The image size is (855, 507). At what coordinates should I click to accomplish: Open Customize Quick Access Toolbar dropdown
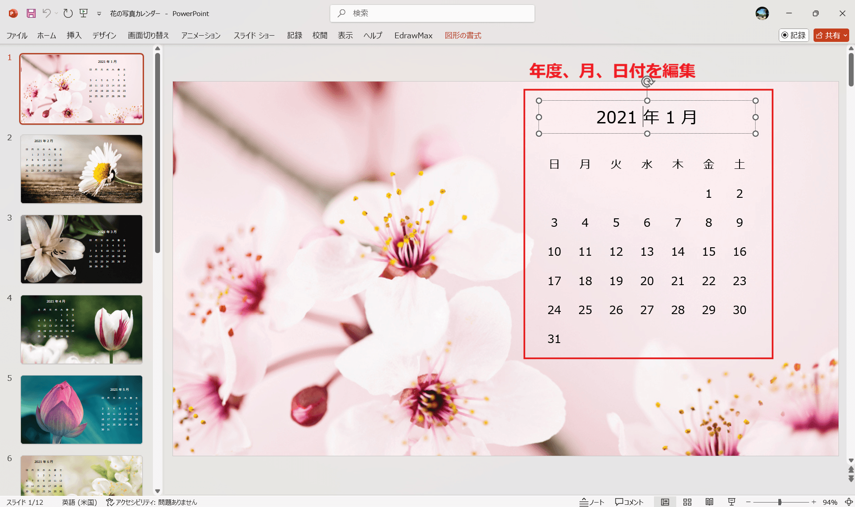pyautogui.click(x=99, y=14)
